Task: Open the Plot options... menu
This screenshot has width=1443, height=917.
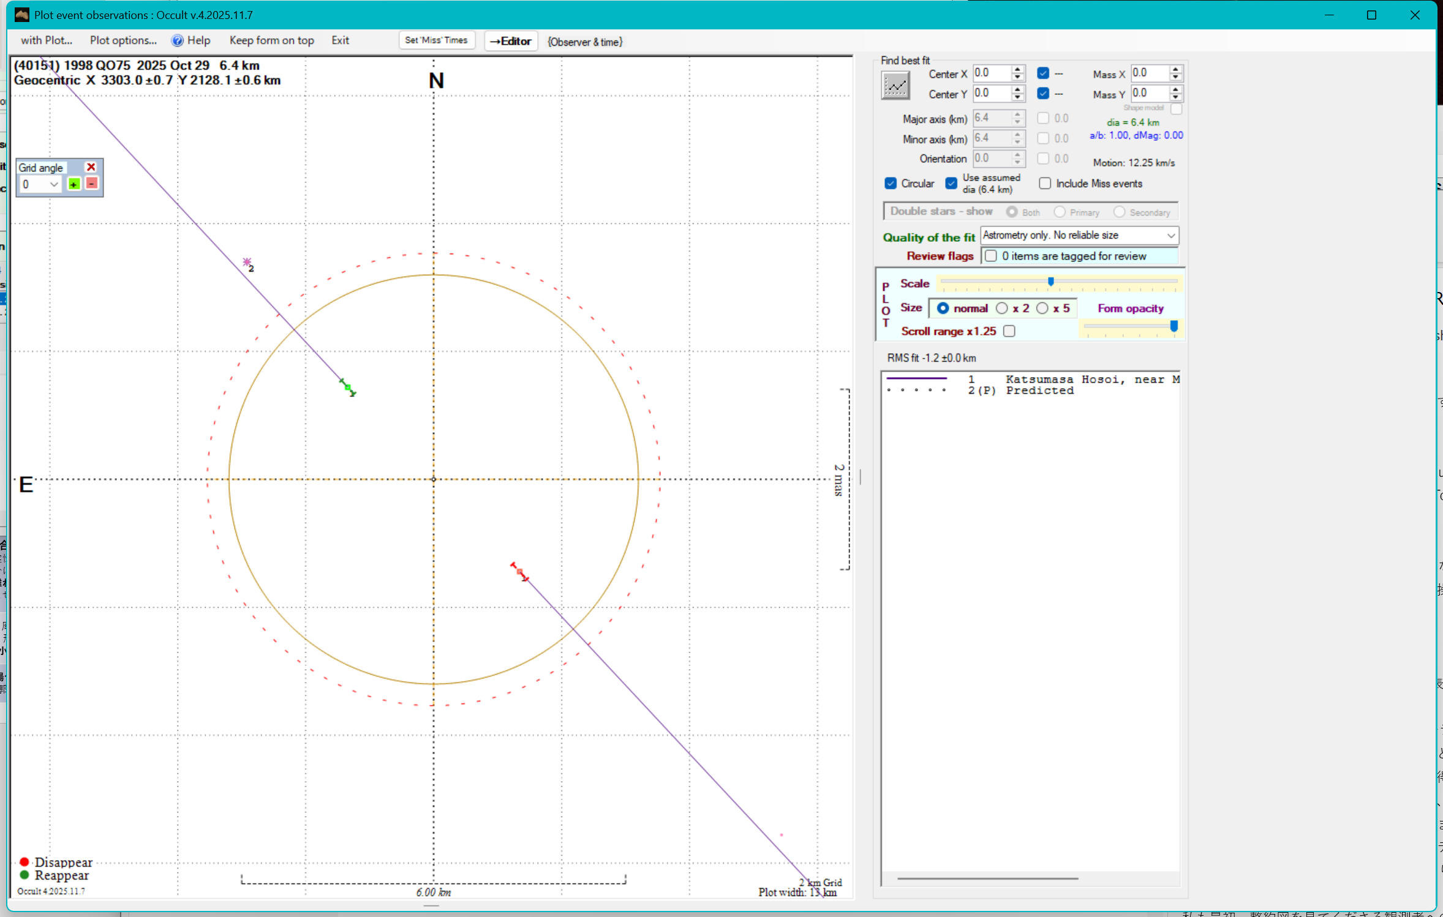Action: [x=123, y=40]
